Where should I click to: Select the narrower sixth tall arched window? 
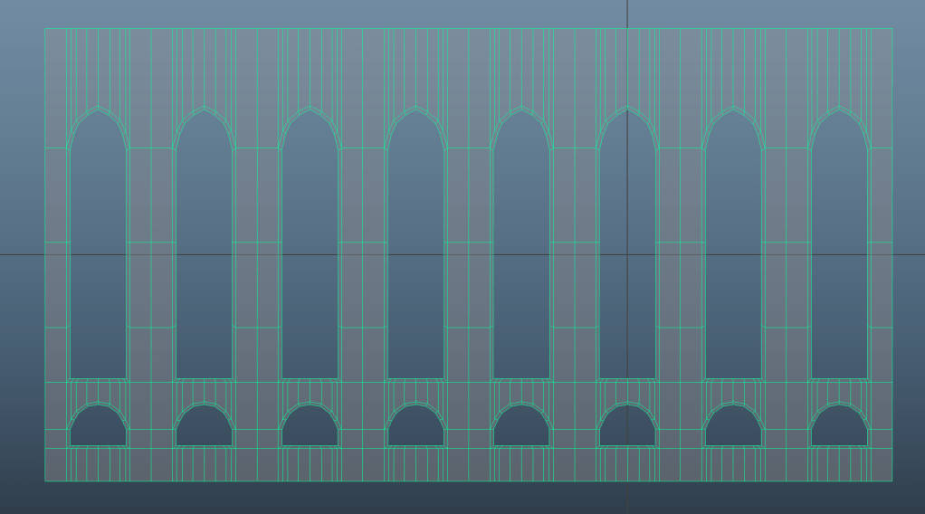627,271
